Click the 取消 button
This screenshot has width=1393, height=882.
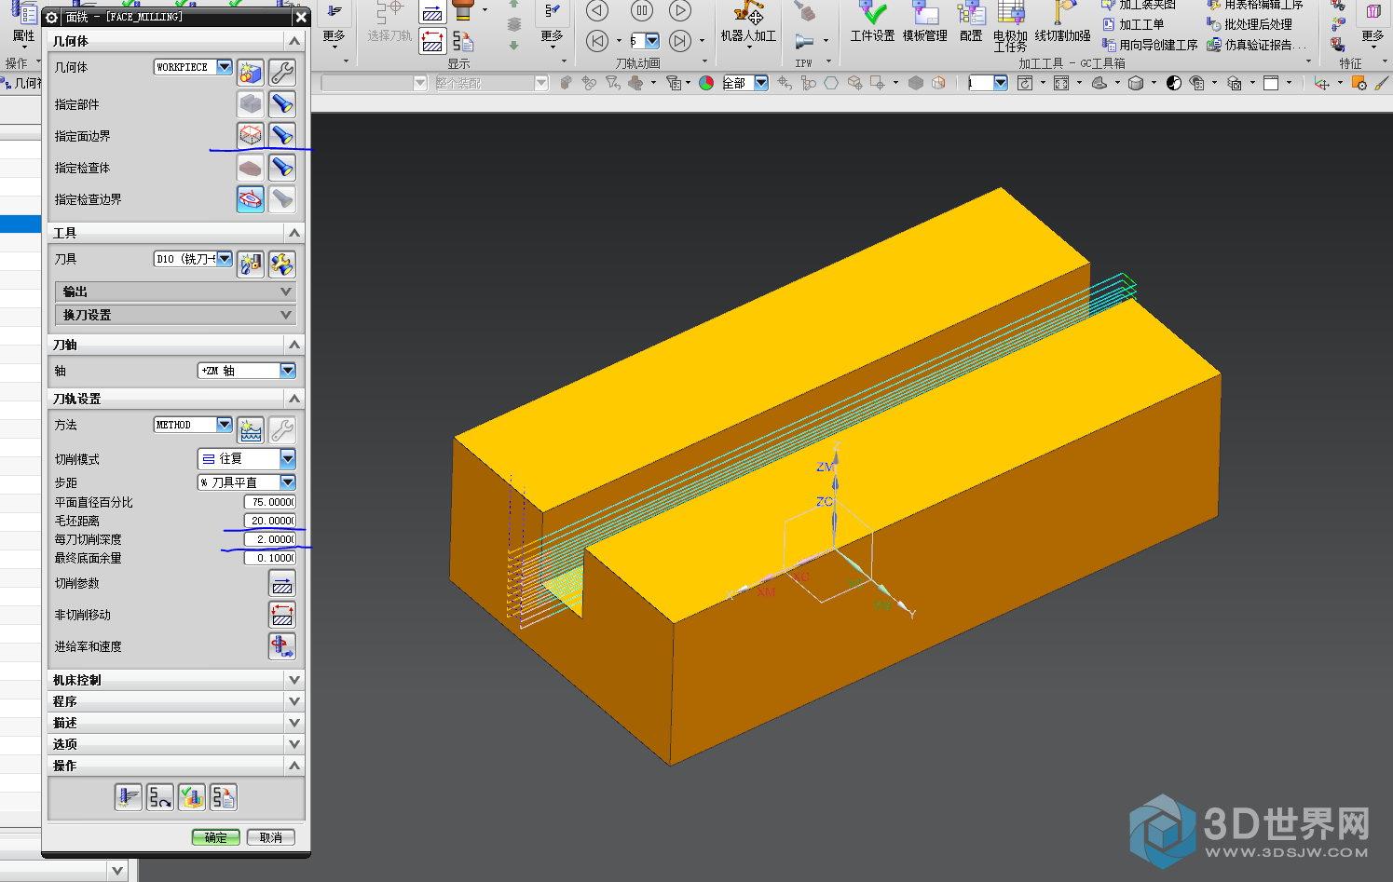coord(271,837)
